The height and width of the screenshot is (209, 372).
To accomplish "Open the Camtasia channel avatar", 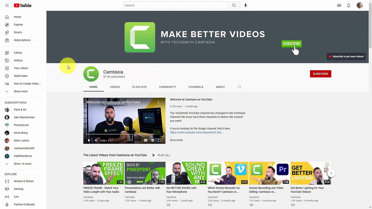I will click(x=91, y=74).
